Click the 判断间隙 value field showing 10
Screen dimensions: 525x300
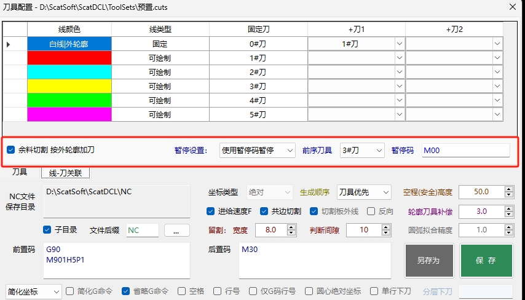[364, 230]
